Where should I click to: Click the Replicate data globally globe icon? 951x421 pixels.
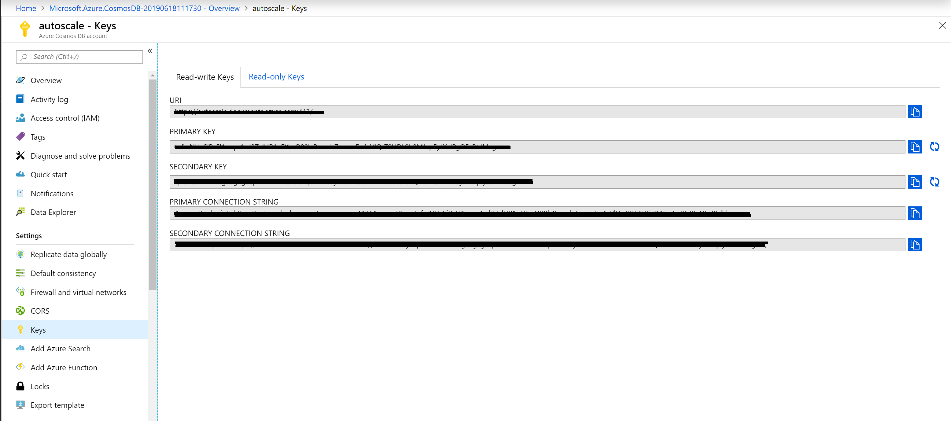point(20,254)
